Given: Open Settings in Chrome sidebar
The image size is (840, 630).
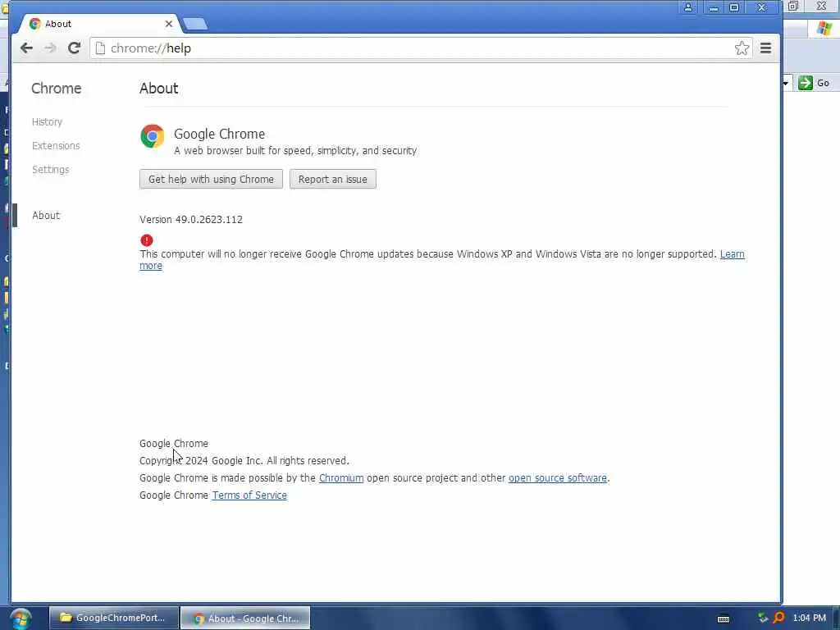Looking at the screenshot, I should tap(50, 169).
